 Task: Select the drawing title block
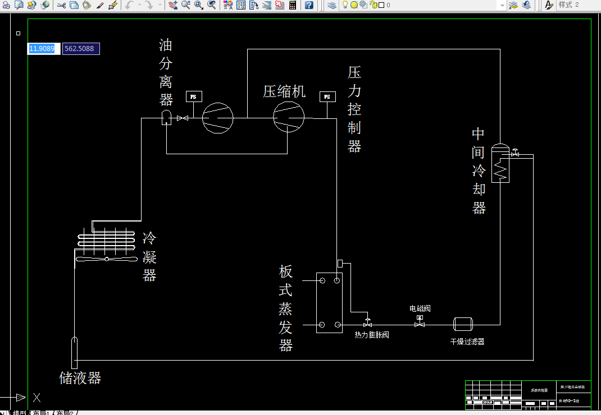pyautogui.click(x=528, y=395)
